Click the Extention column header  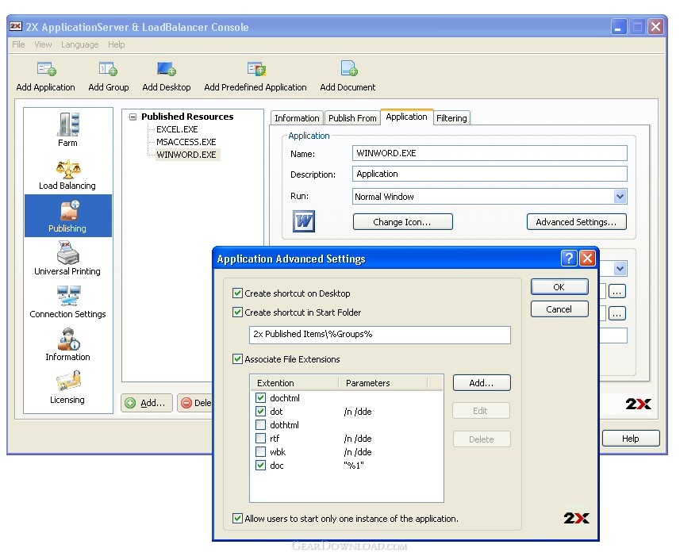pyautogui.click(x=294, y=383)
